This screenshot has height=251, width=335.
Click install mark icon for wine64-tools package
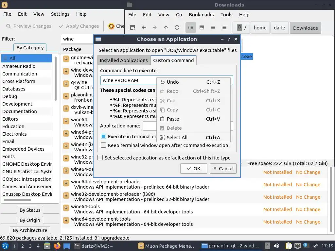coord(66,208)
